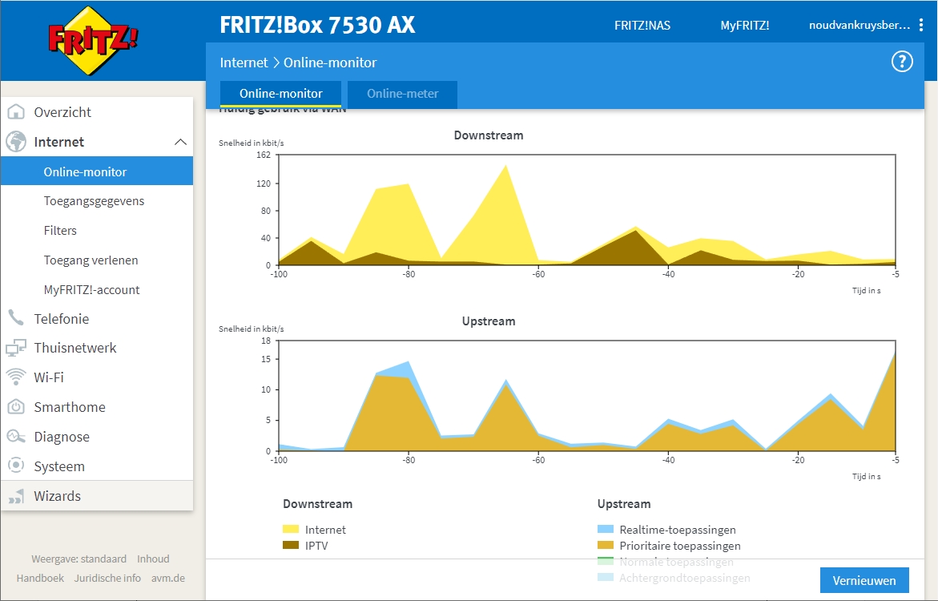Switch to the Online-meter tab

[402, 94]
